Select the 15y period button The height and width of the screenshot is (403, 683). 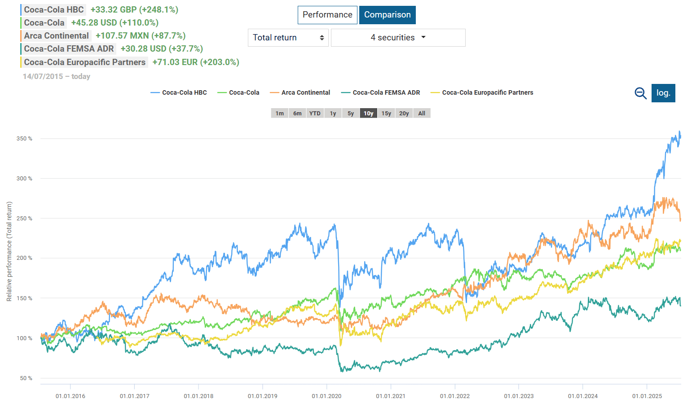(x=386, y=113)
